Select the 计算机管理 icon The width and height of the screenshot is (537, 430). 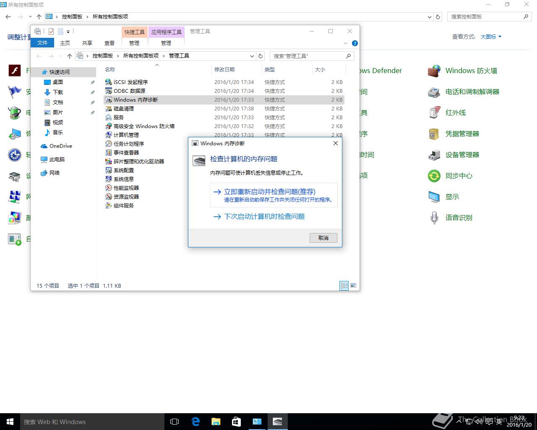click(109, 135)
